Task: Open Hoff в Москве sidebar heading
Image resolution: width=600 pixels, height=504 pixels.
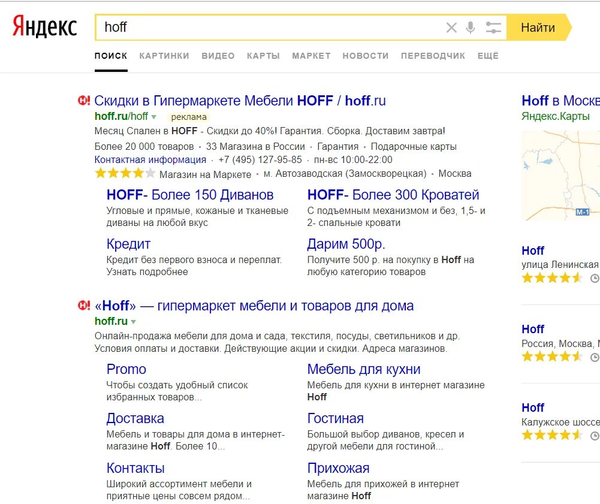Action: click(560, 101)
